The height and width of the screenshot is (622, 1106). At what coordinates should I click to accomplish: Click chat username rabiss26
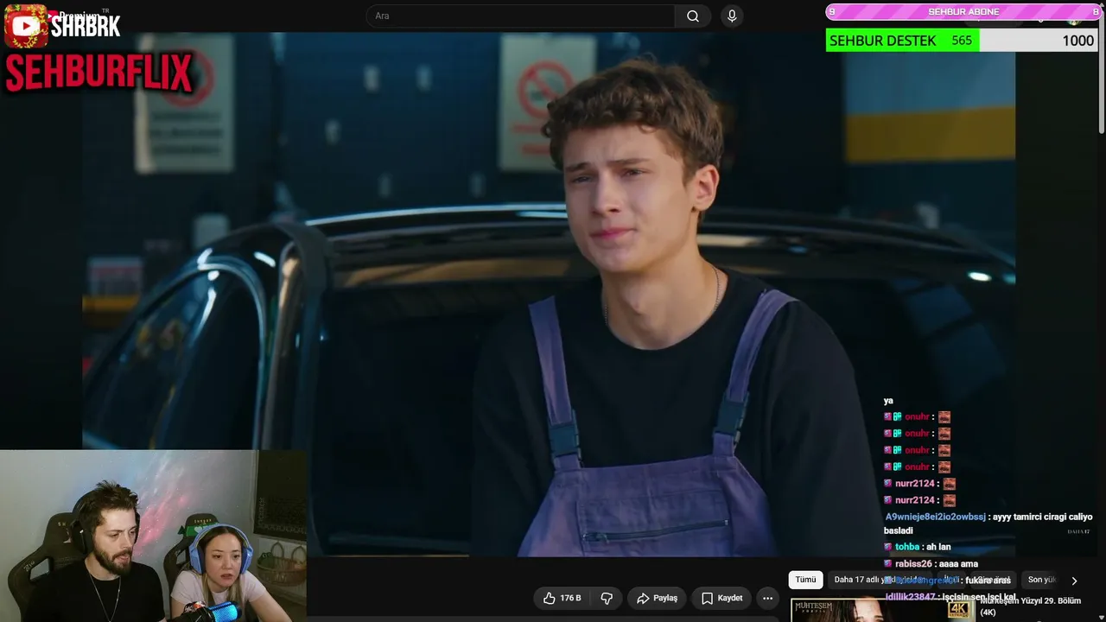click(x=913, y=564)
